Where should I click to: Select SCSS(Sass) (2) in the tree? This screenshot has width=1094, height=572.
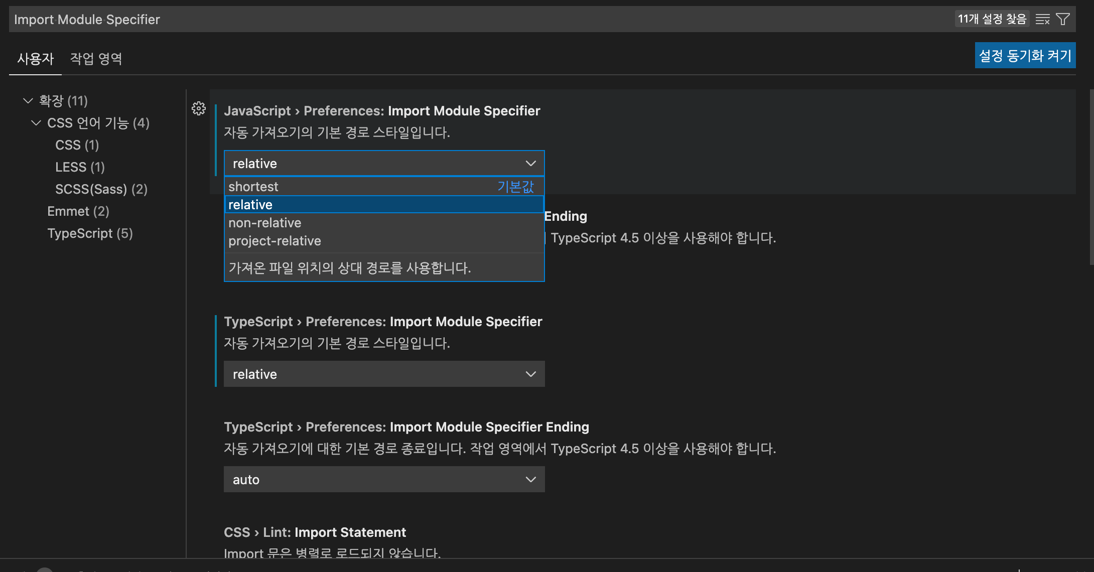coord(101,189)
